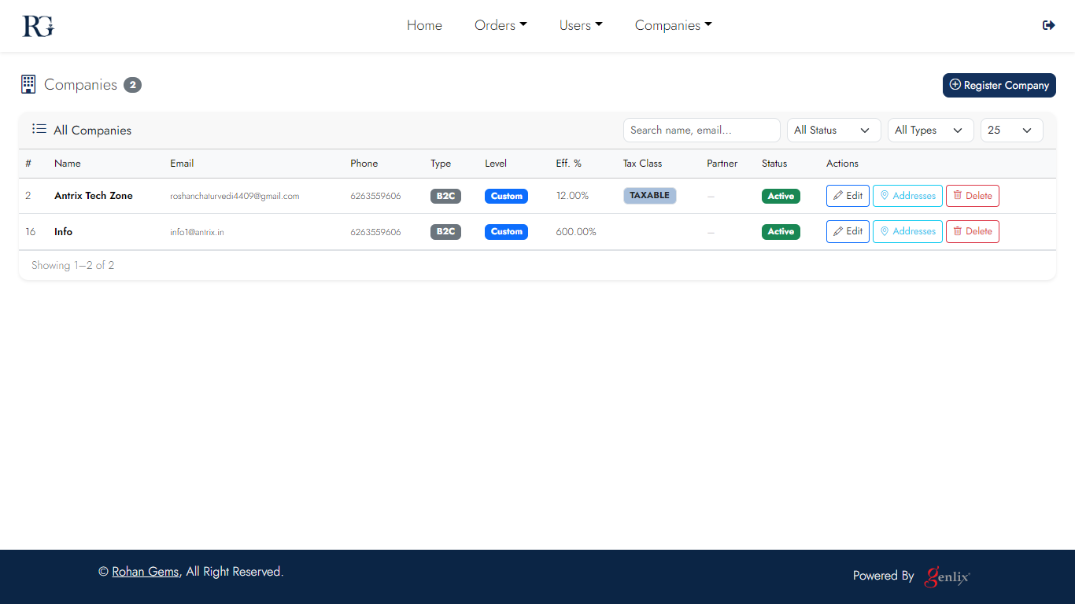Edit the Antrix Tech Zone company
1075x604 pixels.
pyautogui.click(x=848, y=196)
